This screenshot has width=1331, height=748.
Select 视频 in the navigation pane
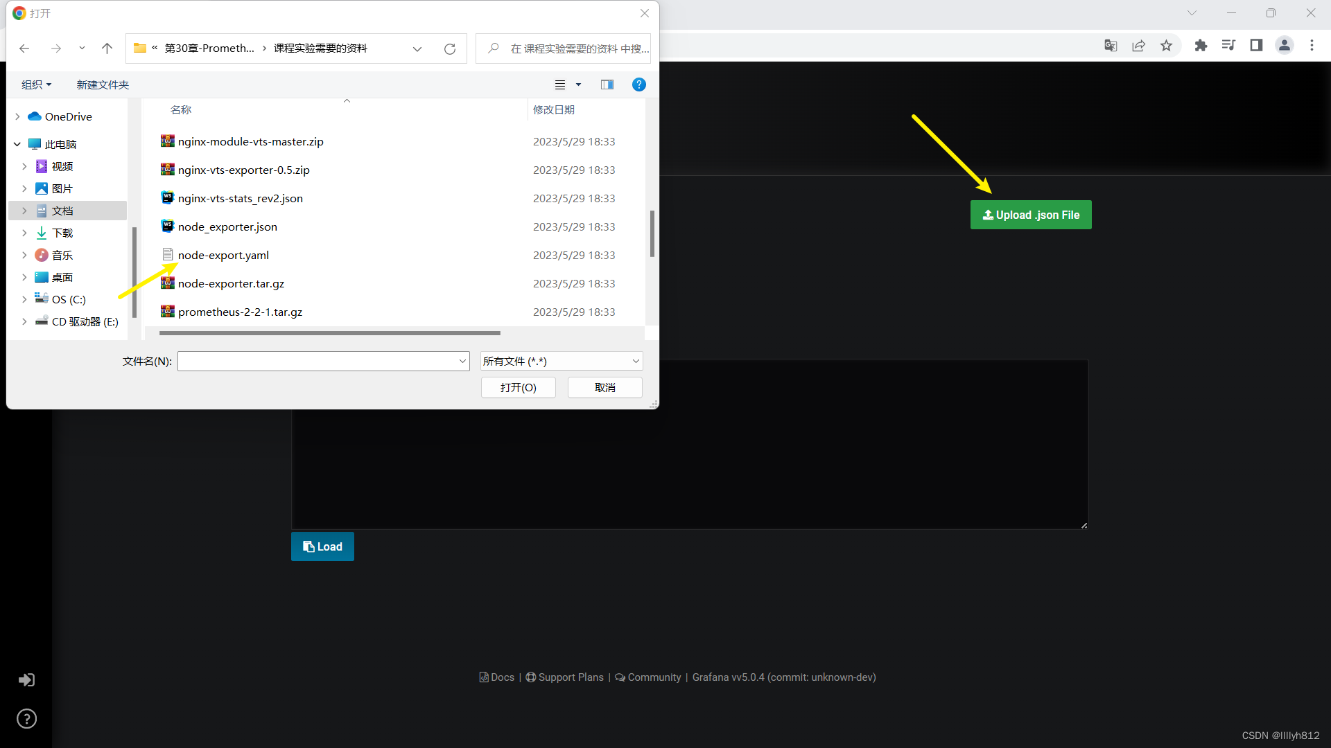(62, 166)
